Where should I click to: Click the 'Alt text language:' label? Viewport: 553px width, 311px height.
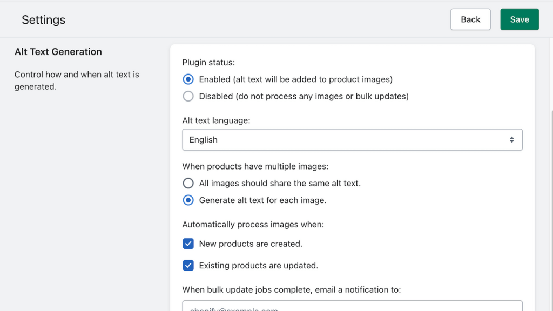(x=216, y=120)
